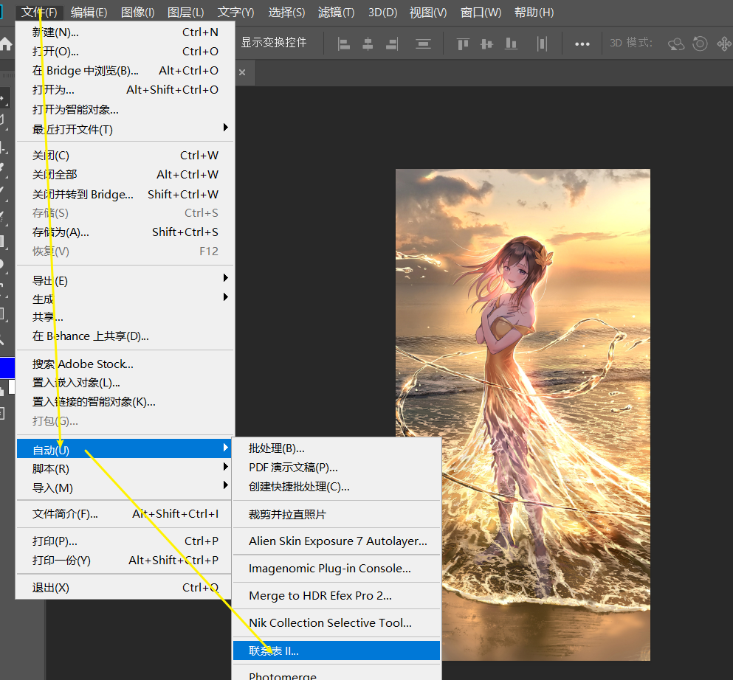Screen dimensions: 733x680
Task: Select 在 Bridge 中浏览(B)... entry
Action: coord(125,71)
